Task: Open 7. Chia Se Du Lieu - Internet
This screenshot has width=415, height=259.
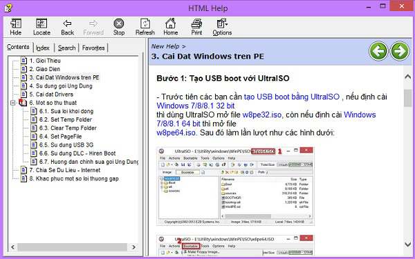Action: [x=64, y=170]
